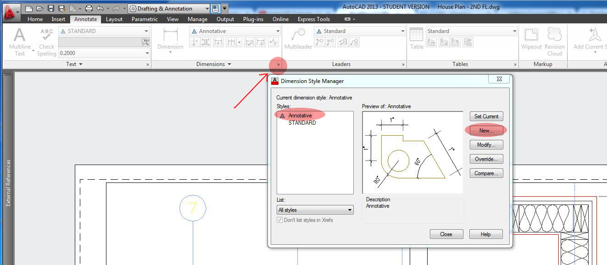Click the Save floppy disk icon
Screen dimensions: 607x265
pos(51,8)
